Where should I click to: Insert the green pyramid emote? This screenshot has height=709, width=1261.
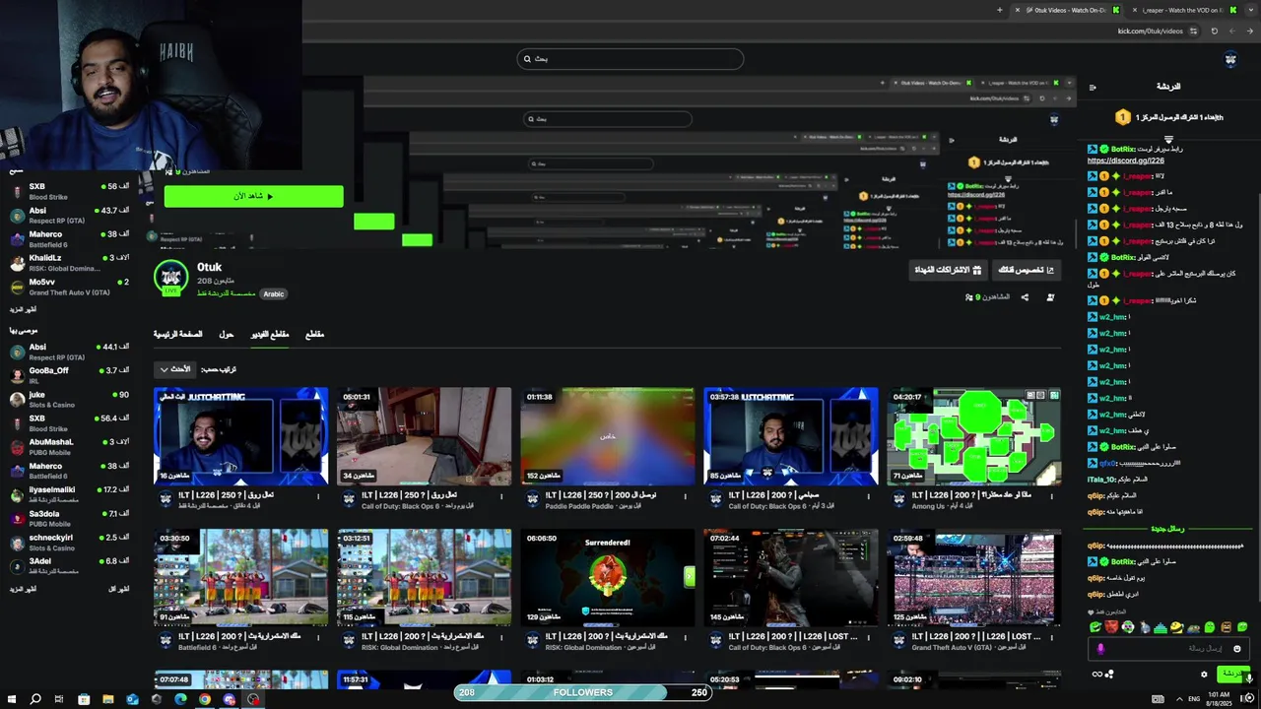1161,627
